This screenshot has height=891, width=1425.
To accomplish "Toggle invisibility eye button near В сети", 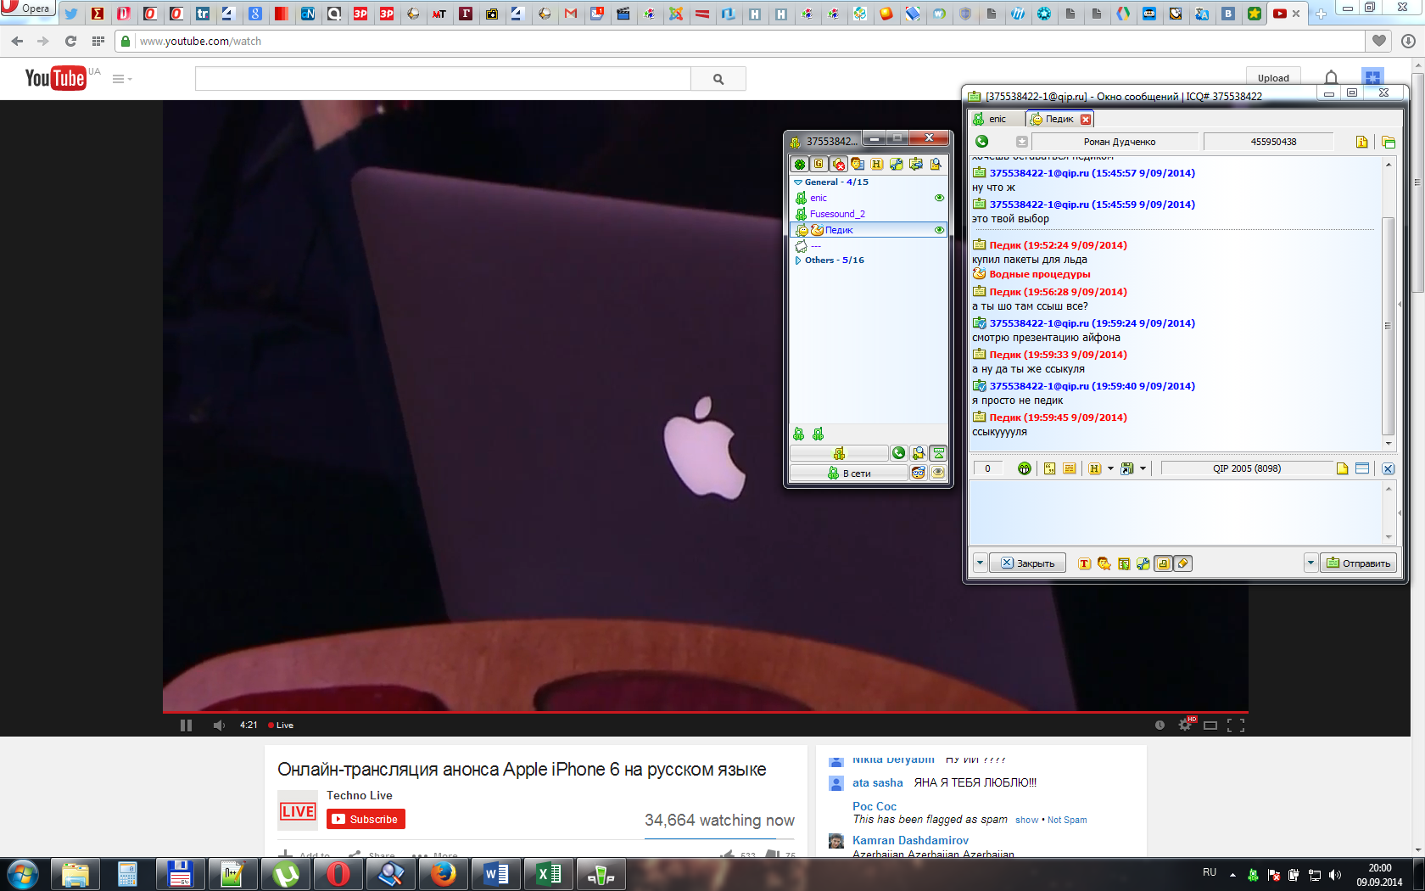I will point(938,474).
